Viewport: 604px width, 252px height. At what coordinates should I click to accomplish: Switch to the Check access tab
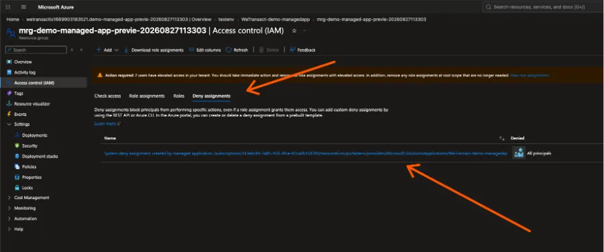107,96
